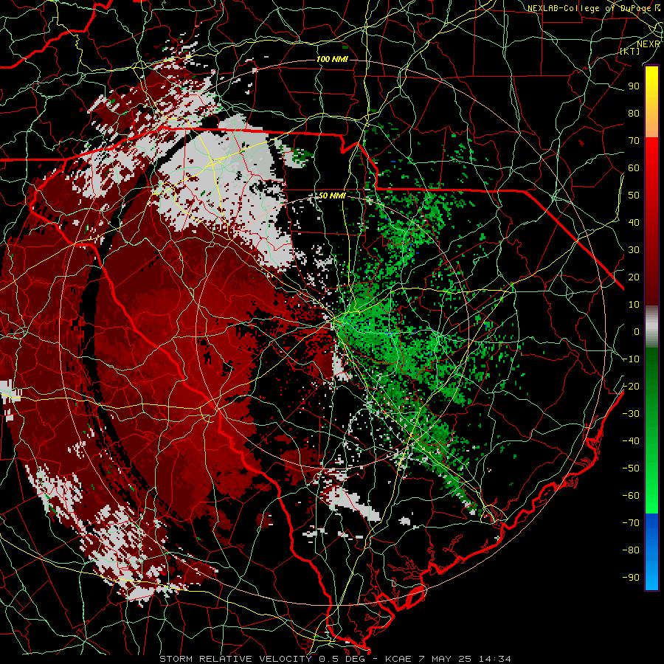The width and height of the screenshot is (664, 664).
Task: Click the -80 value on the velocity scale
Action: pos(631,550)
